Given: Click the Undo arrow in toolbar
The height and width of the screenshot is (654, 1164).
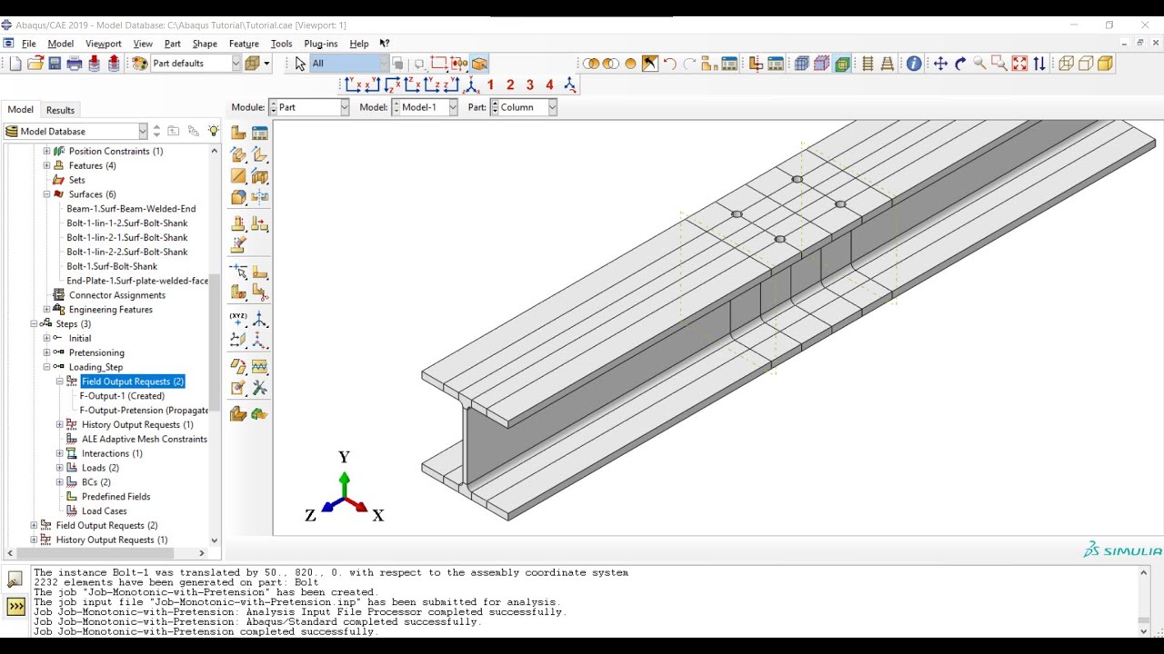Looking at the screenshot, I should pyautogui.click(x=670, y=64).
